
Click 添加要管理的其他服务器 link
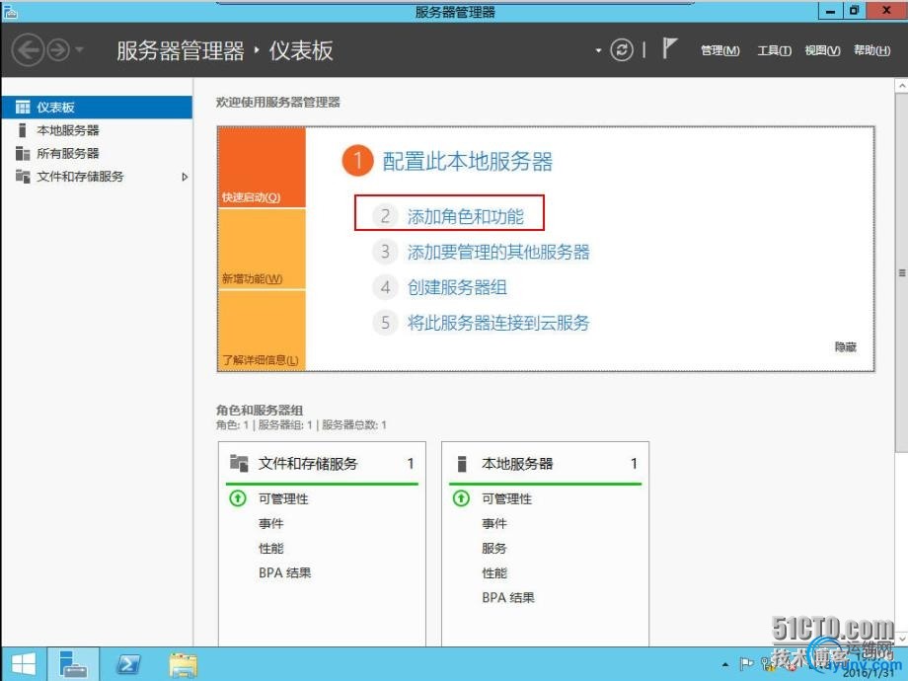[498, 252]
